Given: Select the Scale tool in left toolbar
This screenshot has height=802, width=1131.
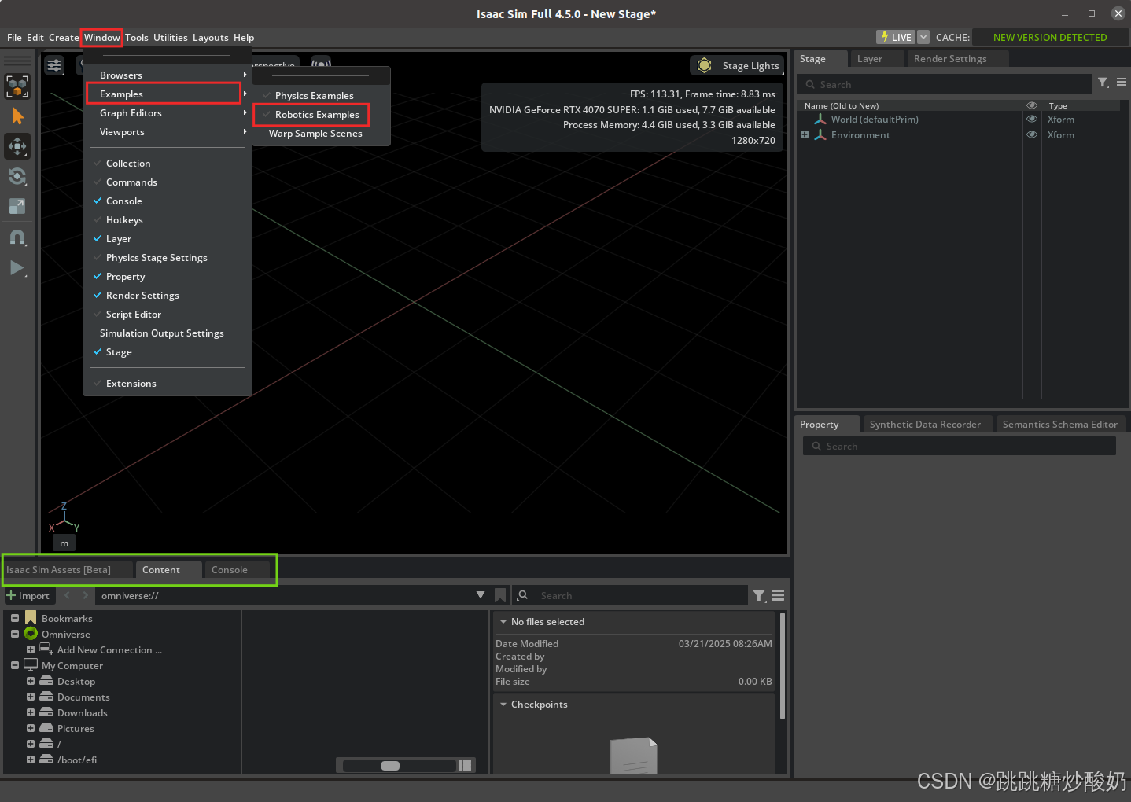Looking at the screenshot, I should click(17, 206).
